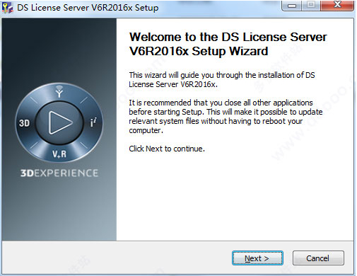
Task: Click the installer icon in the title bar
Action: [x=7, y=8]
